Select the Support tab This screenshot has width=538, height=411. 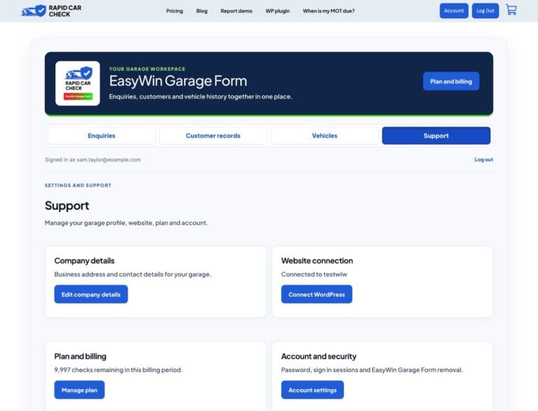(436, 136)
